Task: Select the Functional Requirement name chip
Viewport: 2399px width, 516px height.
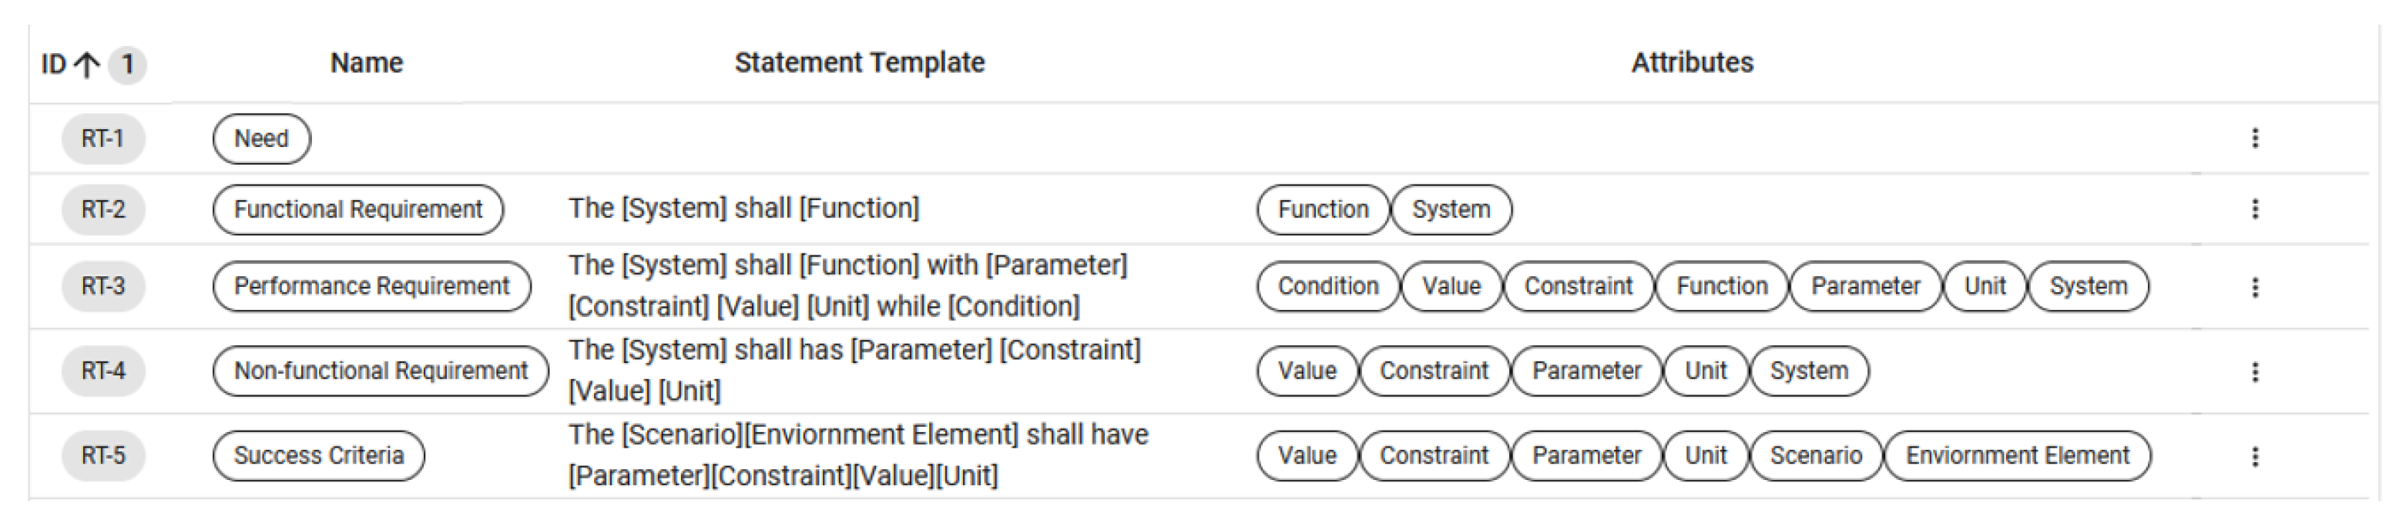Action: (x=357, y=209)
